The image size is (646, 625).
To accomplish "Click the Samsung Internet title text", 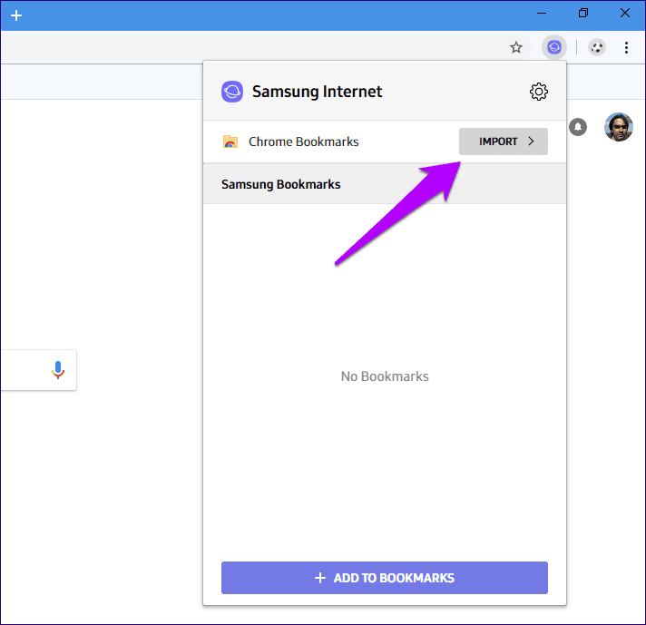I will pos(318,92).
